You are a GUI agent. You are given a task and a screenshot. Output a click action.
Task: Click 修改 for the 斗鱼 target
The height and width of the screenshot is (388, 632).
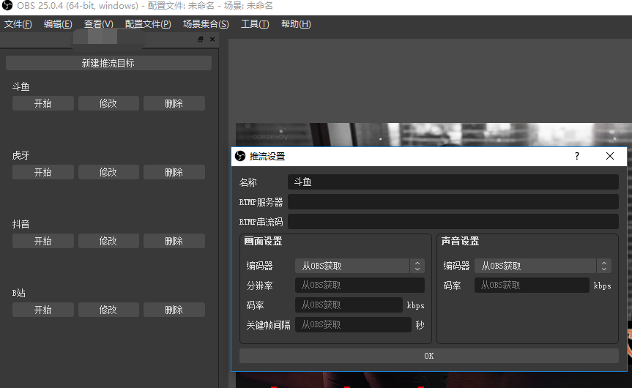coord(108,103)
